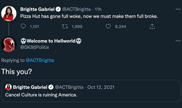This screenshot has height=108, width=182.
Task: Click the verified badge in the quoted tweet
Action: click(x=52, y=87)
